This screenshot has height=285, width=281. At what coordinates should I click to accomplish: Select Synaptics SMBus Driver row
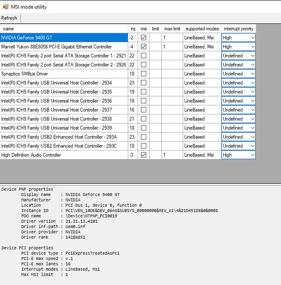(x=64, y=74)
